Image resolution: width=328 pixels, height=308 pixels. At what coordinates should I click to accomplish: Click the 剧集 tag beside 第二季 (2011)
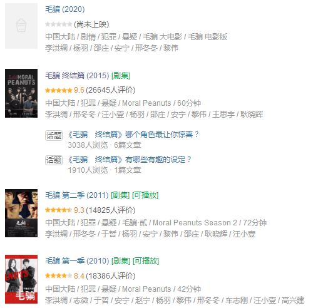(x=120, y=195)
